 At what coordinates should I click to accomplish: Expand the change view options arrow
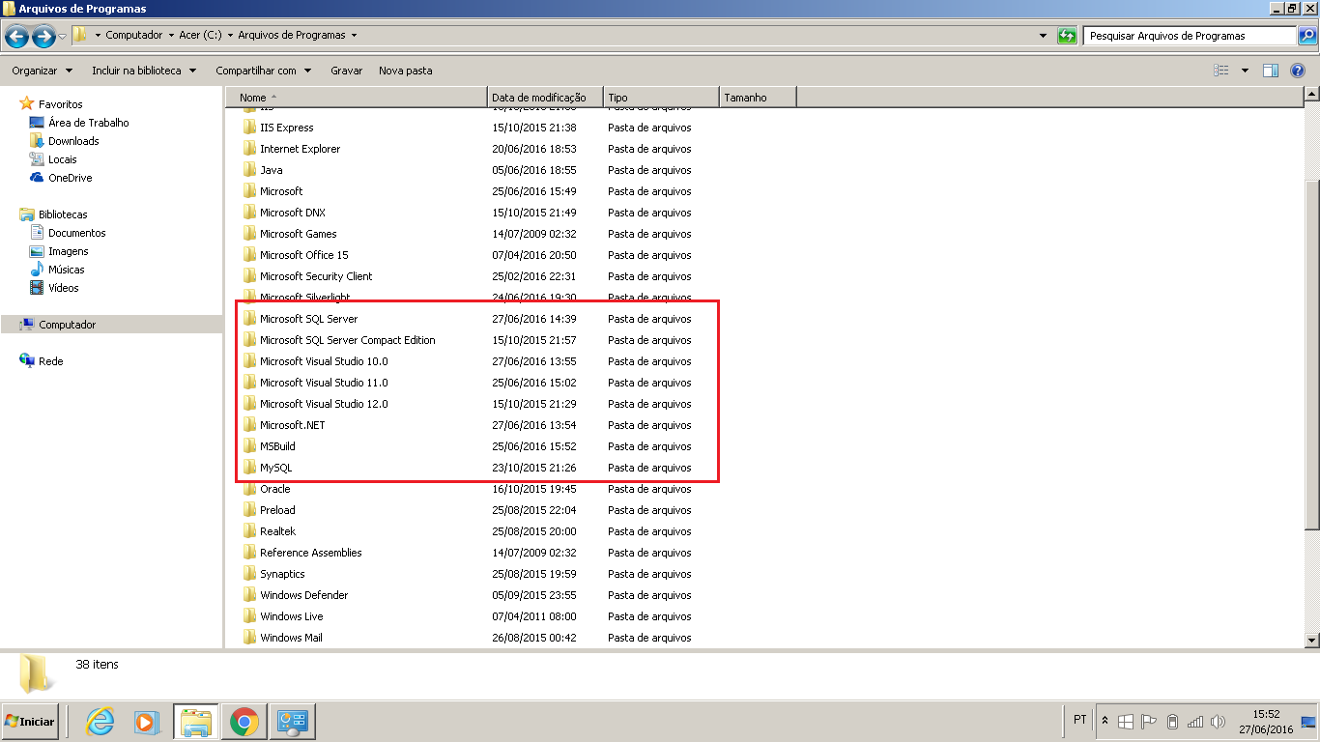tap(1245, 71)
